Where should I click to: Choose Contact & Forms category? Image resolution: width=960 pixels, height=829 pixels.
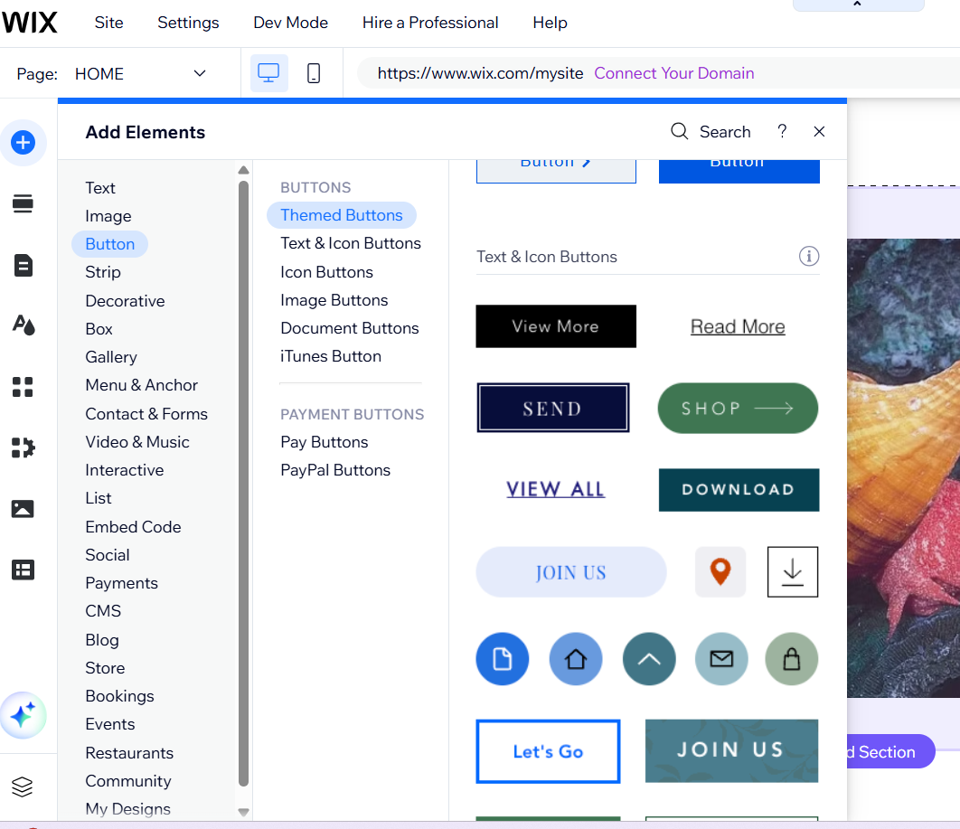tap(146, 414)
